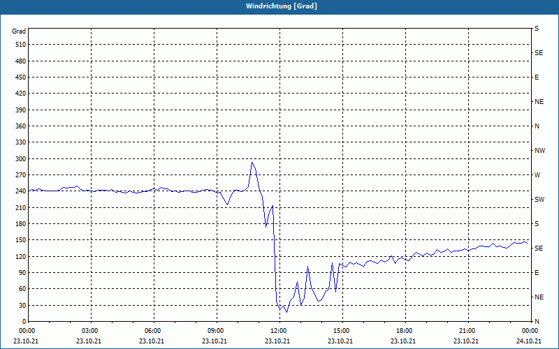Select the W compass label

[x=537, y=175]
